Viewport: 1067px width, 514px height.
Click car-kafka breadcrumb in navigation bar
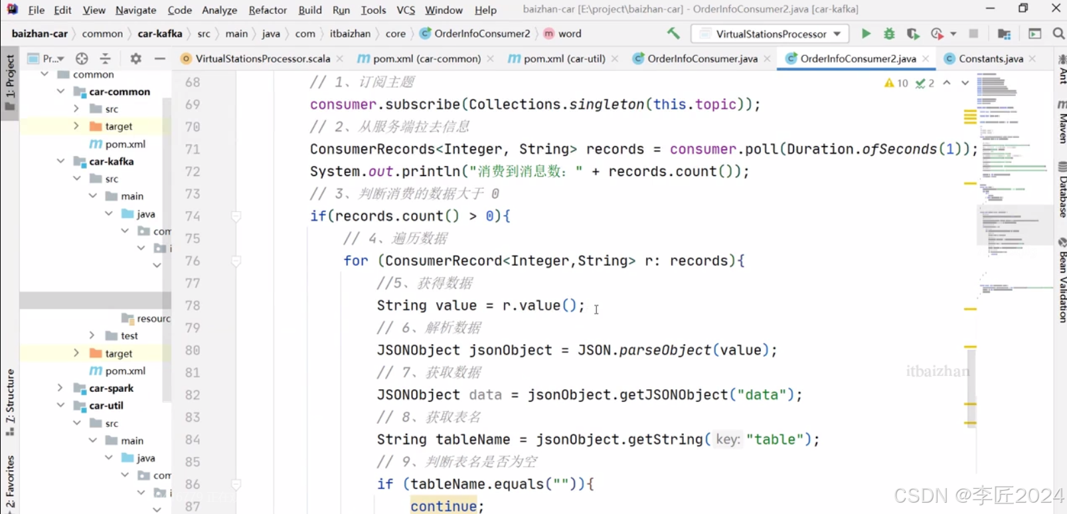(160, 33)
